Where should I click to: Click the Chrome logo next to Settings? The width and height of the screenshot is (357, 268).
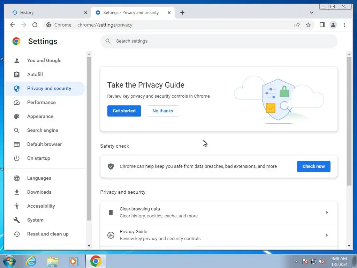coord(16,41)
